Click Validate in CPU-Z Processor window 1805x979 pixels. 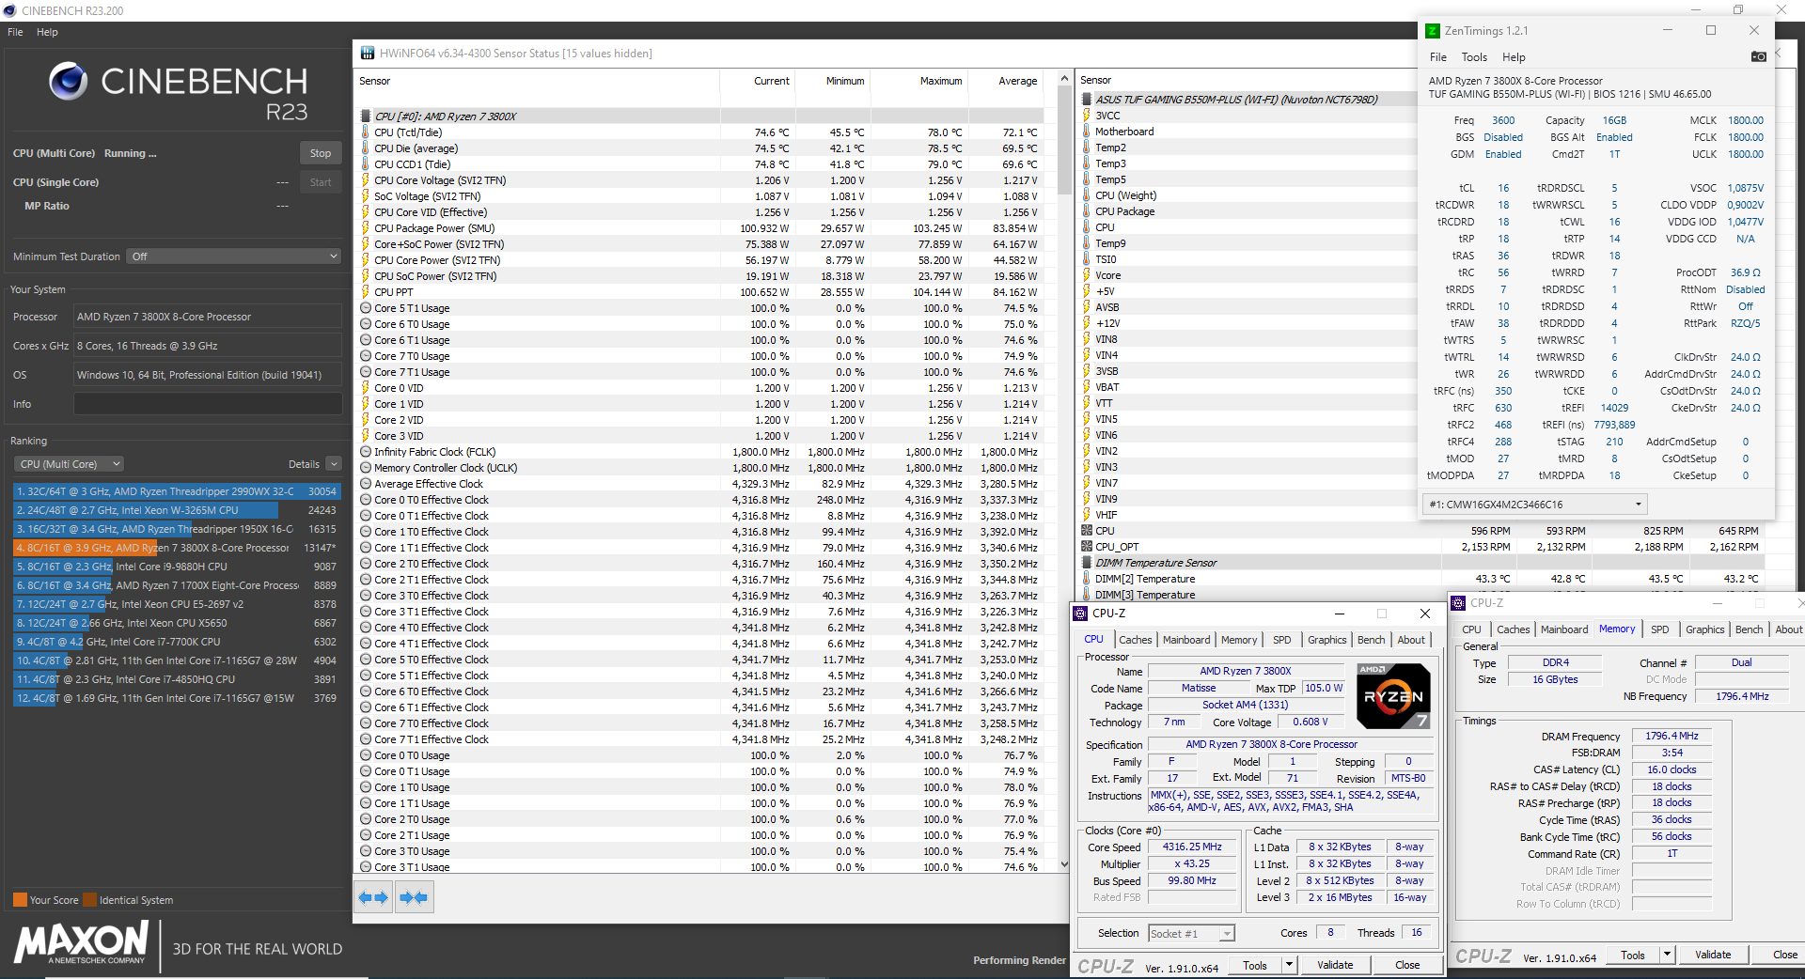1335,965
